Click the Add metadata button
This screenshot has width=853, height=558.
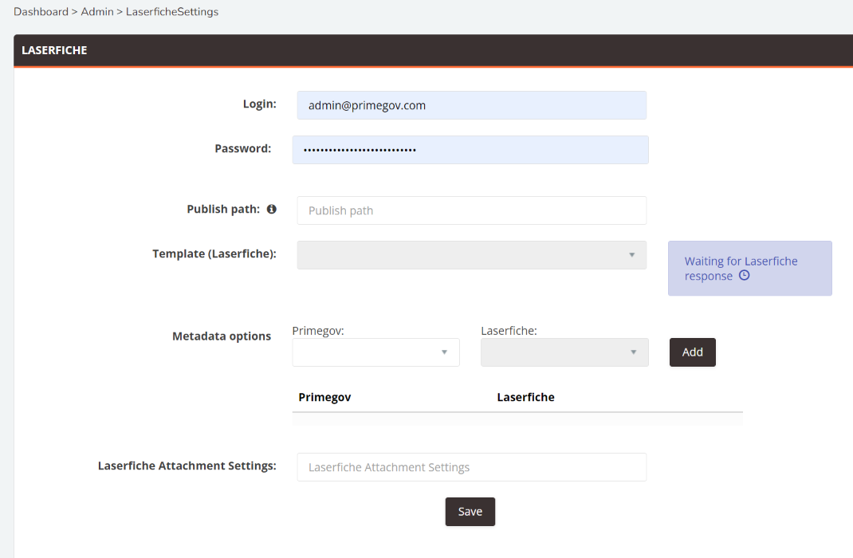click(x=693, y=352)
